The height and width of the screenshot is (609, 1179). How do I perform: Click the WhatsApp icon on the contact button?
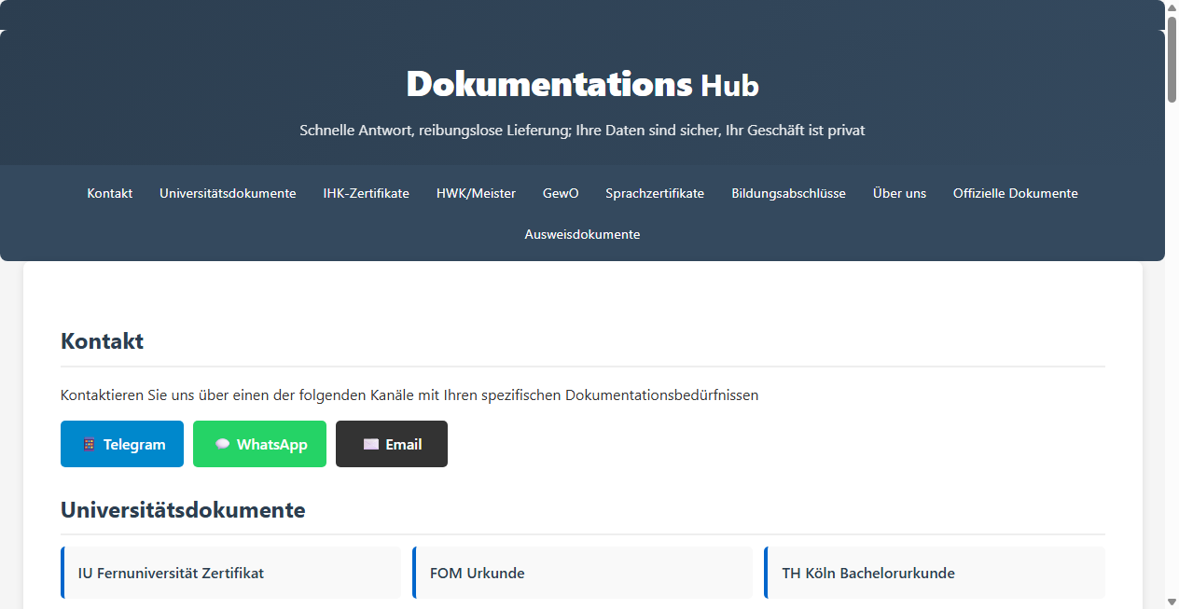point(222,444)
